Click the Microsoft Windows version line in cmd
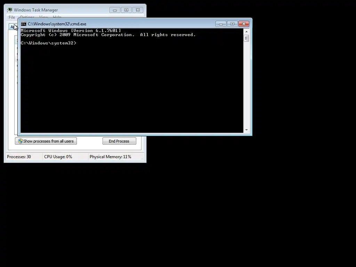 pos(71,31)
